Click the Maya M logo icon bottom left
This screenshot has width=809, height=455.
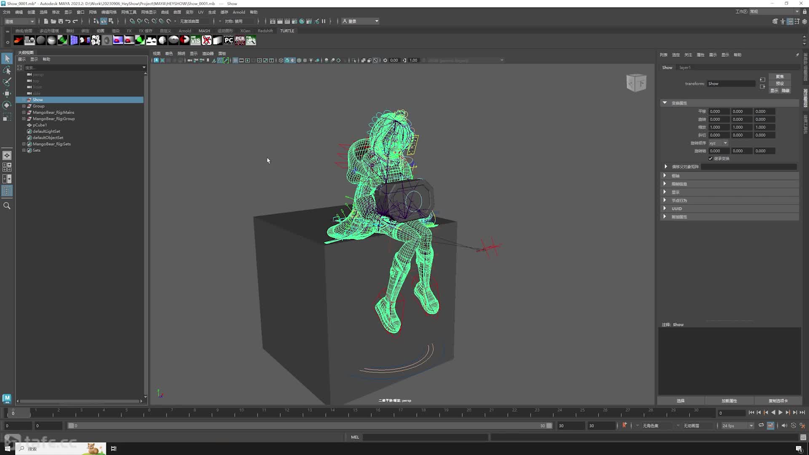pos(7,398)
